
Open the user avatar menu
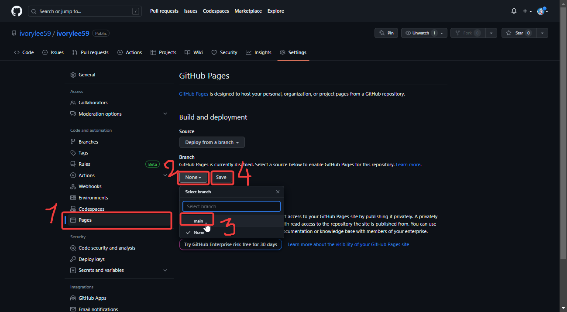(543, 11)
